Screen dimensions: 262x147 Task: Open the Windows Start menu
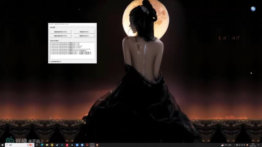point(2,145)
